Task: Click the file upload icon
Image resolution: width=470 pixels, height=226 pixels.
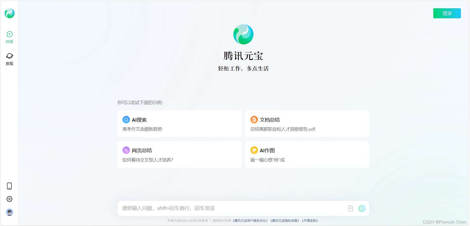Action: (x=351, y=208)
